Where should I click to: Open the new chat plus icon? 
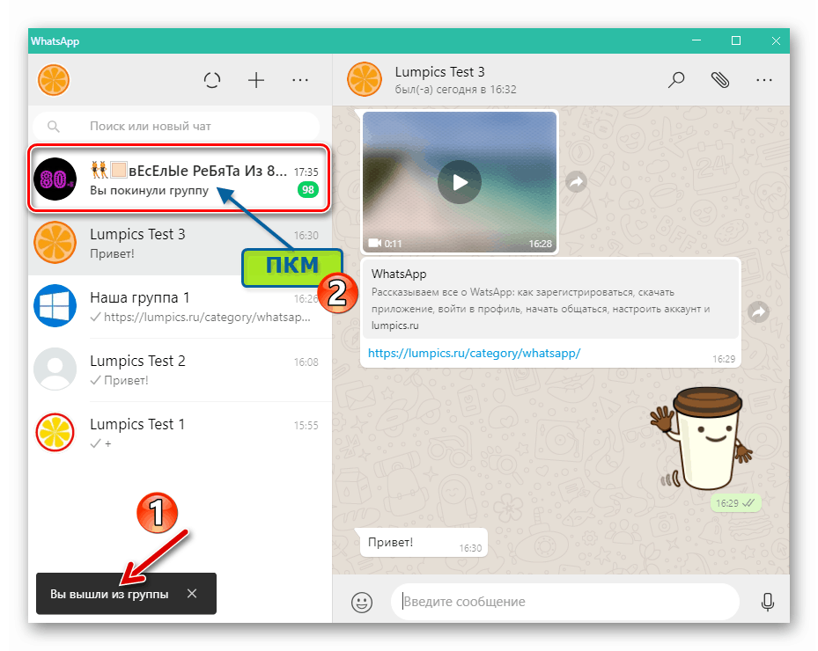tap(256, 80)
